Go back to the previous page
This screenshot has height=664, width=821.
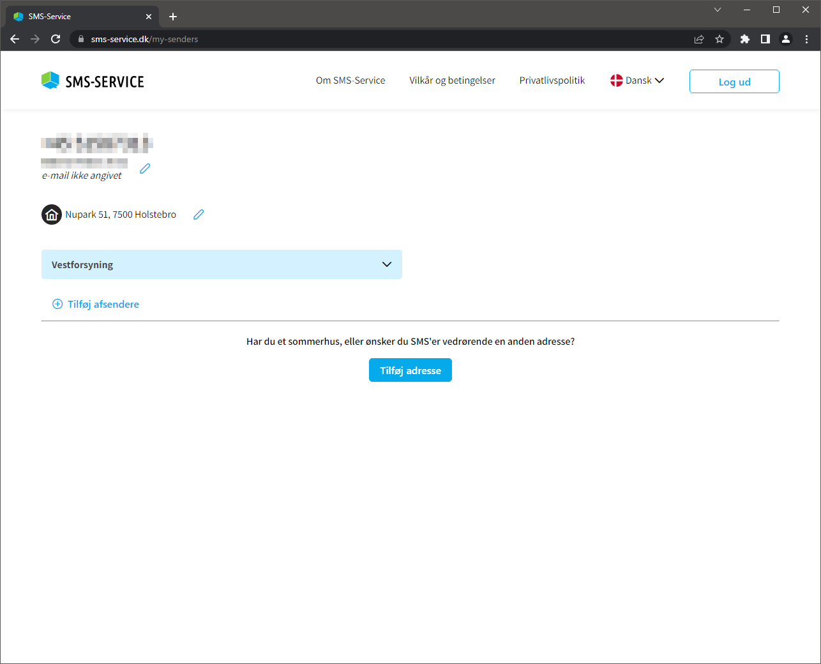pyautogui.click(x=15, y=39)
